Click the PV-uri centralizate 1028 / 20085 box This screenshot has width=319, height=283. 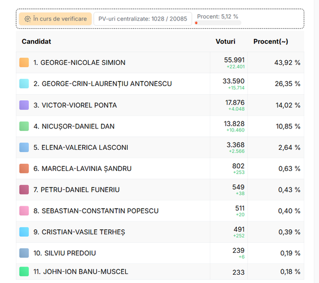142,19
